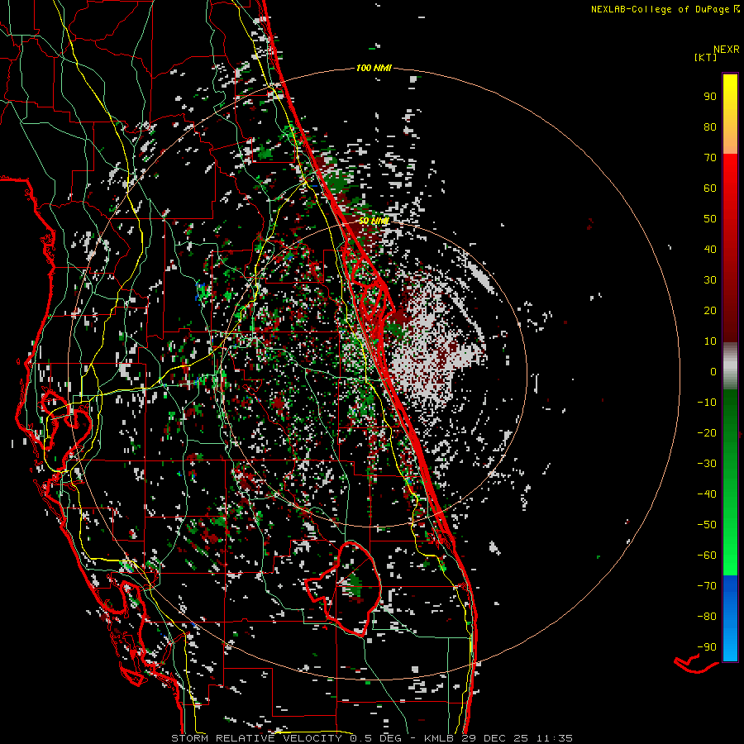744x744 pixels.
Task: Click the -60 value on the velocity scale
Action: (x=707, y=556)
